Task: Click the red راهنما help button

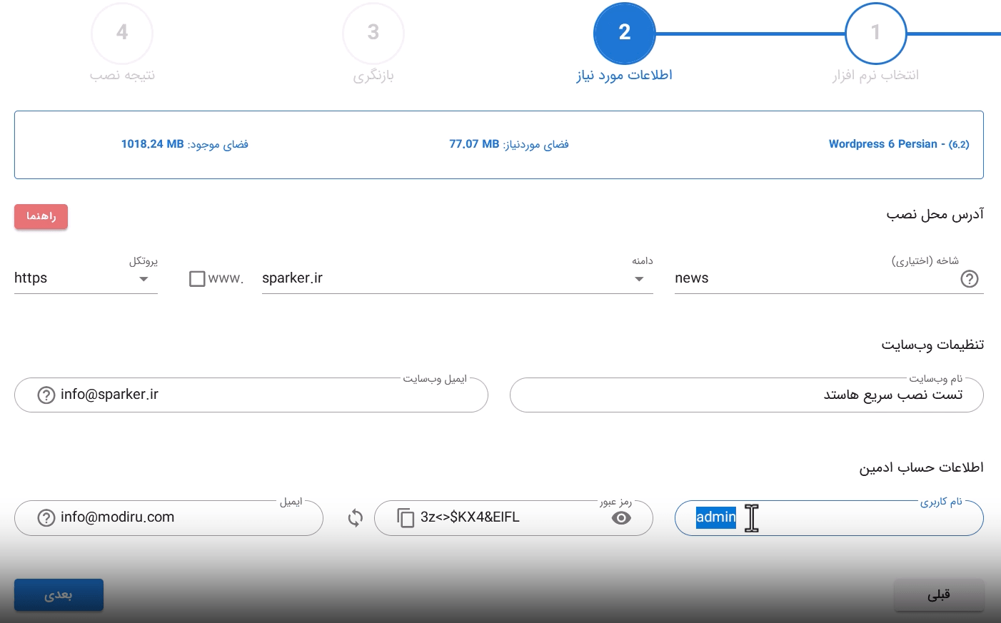Action: (x=41, y=216)
